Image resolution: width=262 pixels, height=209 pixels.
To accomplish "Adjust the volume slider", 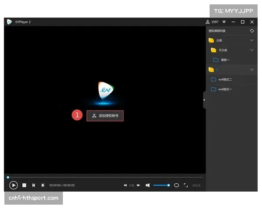I will (162, 185).
